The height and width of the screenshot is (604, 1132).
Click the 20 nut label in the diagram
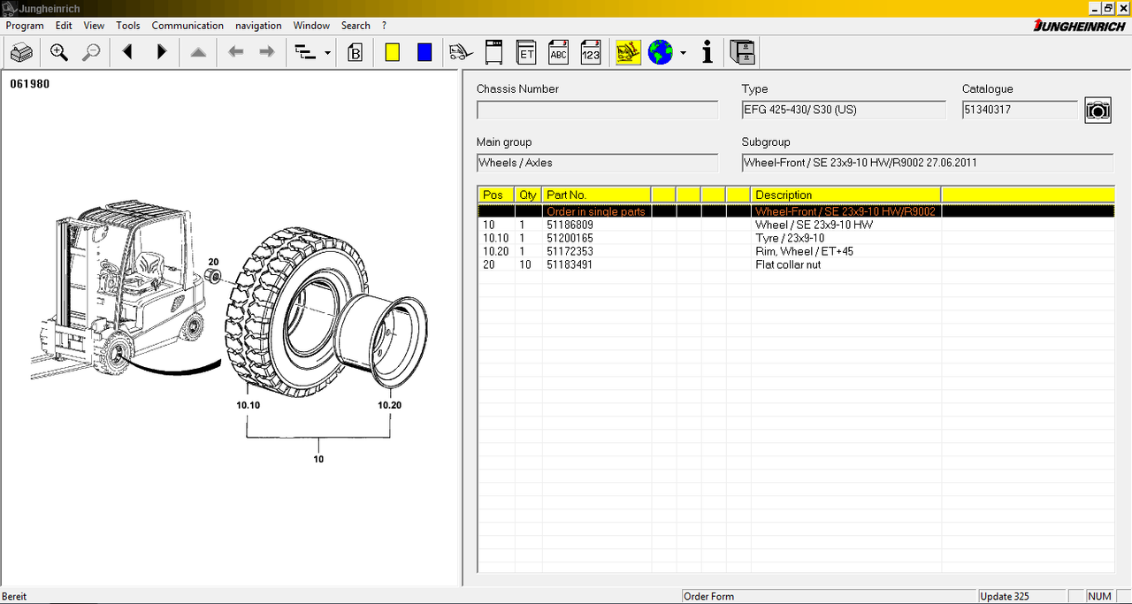(213, 263)
